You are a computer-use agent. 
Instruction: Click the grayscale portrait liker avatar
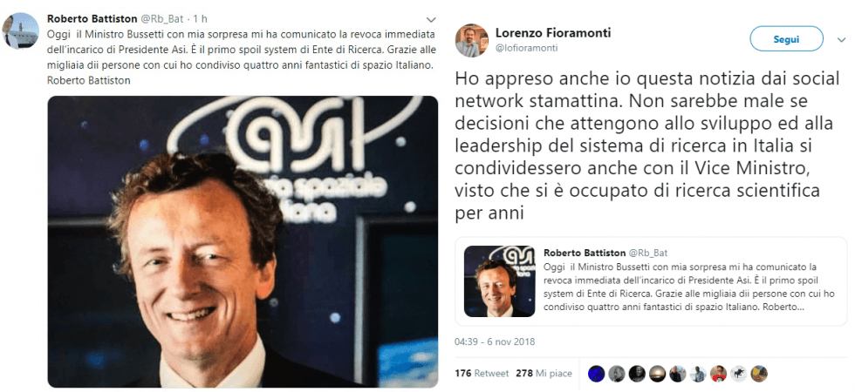coord(617,374)
